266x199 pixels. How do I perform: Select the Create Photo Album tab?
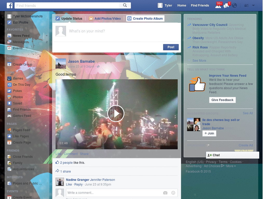coord(145,19)
